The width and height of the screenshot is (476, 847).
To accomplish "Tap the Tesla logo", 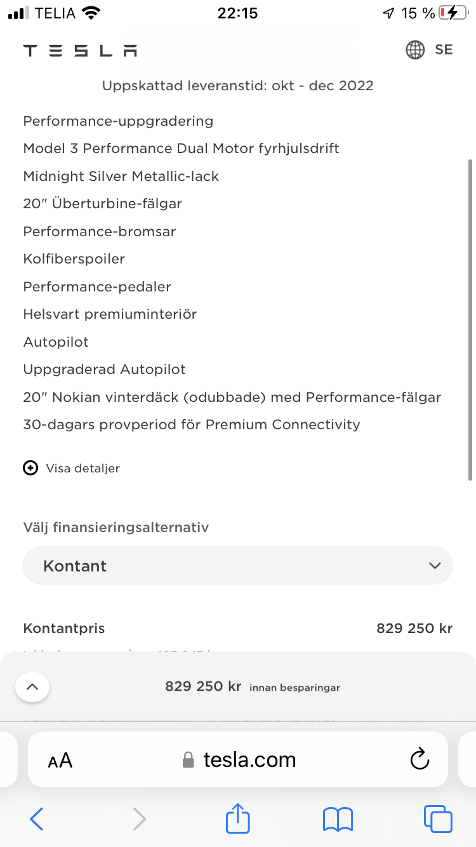I will [80, 50].
